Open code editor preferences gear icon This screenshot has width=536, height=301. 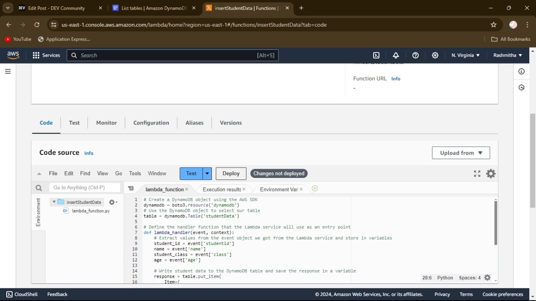pos(491,173)
